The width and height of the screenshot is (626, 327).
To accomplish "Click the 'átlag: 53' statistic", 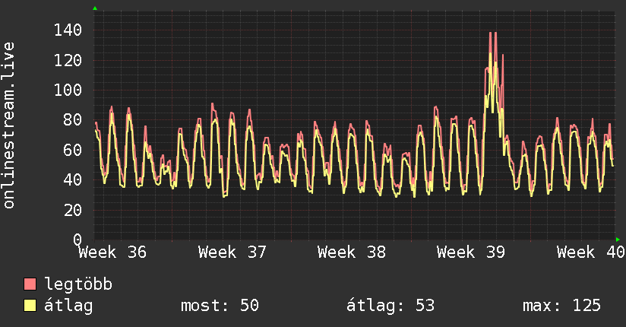I will pyautogui.click(x=390, y=306).
